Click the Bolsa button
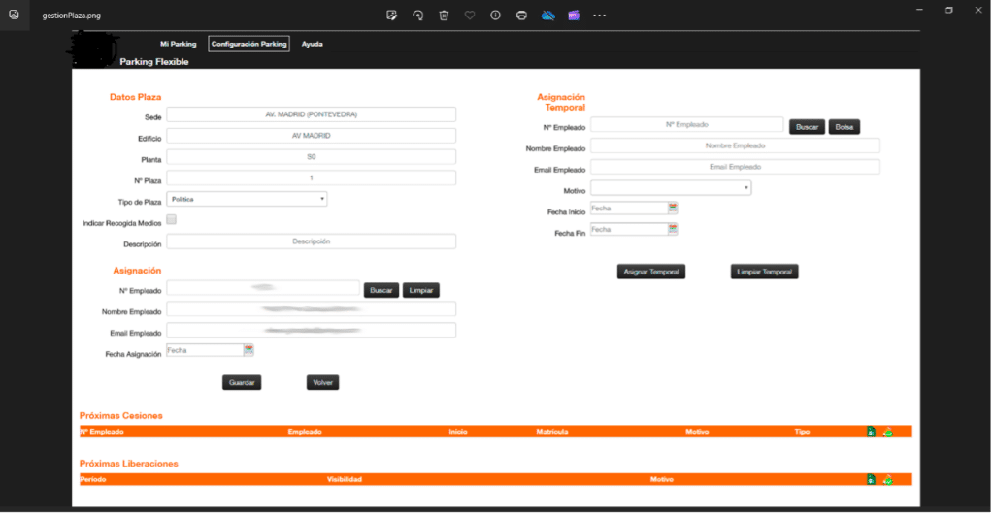994x515 pixels. [x=845, y=127]
